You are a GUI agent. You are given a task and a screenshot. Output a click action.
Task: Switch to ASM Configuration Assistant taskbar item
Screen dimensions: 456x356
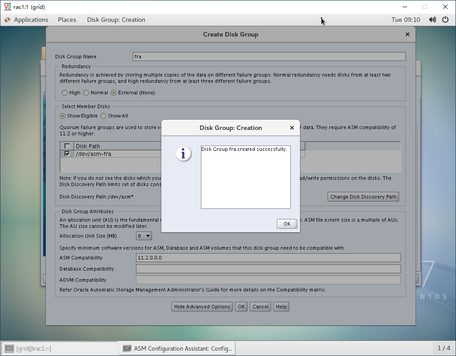coord(177,348)
